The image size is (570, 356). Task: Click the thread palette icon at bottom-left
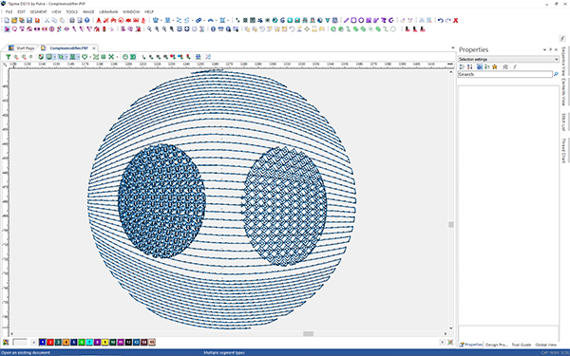tap(6, 342)
